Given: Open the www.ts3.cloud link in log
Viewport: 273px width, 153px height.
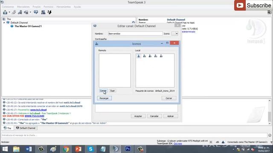Looking at the screenshot, I should click(x=38, y=110).
